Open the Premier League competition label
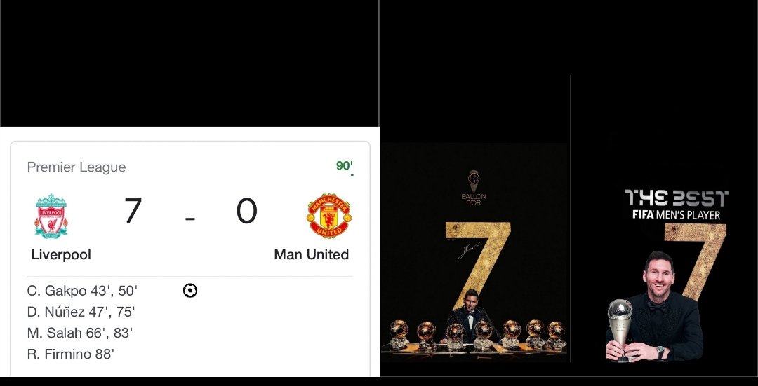This screenshot has height=386, width=758. click(77, 167)
